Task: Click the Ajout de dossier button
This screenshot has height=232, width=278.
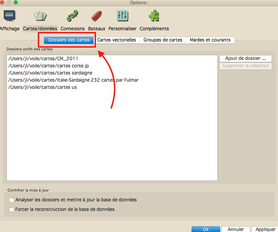Action: pyautogui.click(x=245, y=59)
